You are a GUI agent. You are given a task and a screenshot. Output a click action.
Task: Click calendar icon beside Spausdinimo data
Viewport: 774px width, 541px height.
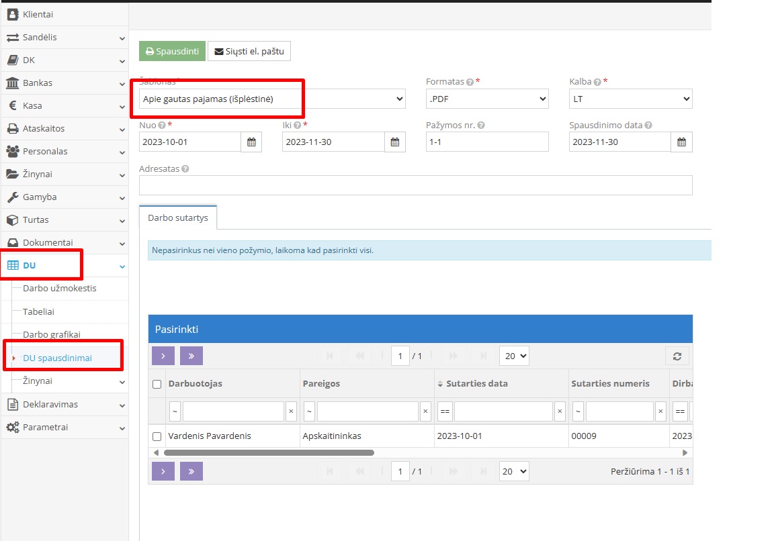pos(681,142)
